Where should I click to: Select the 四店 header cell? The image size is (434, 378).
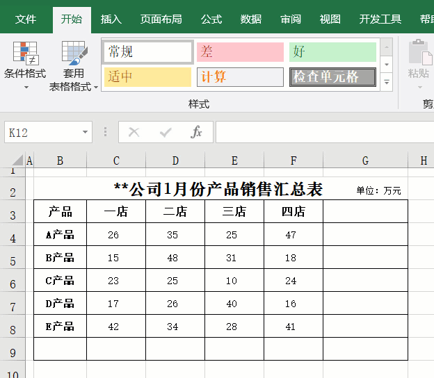click(x=294, y=211)
